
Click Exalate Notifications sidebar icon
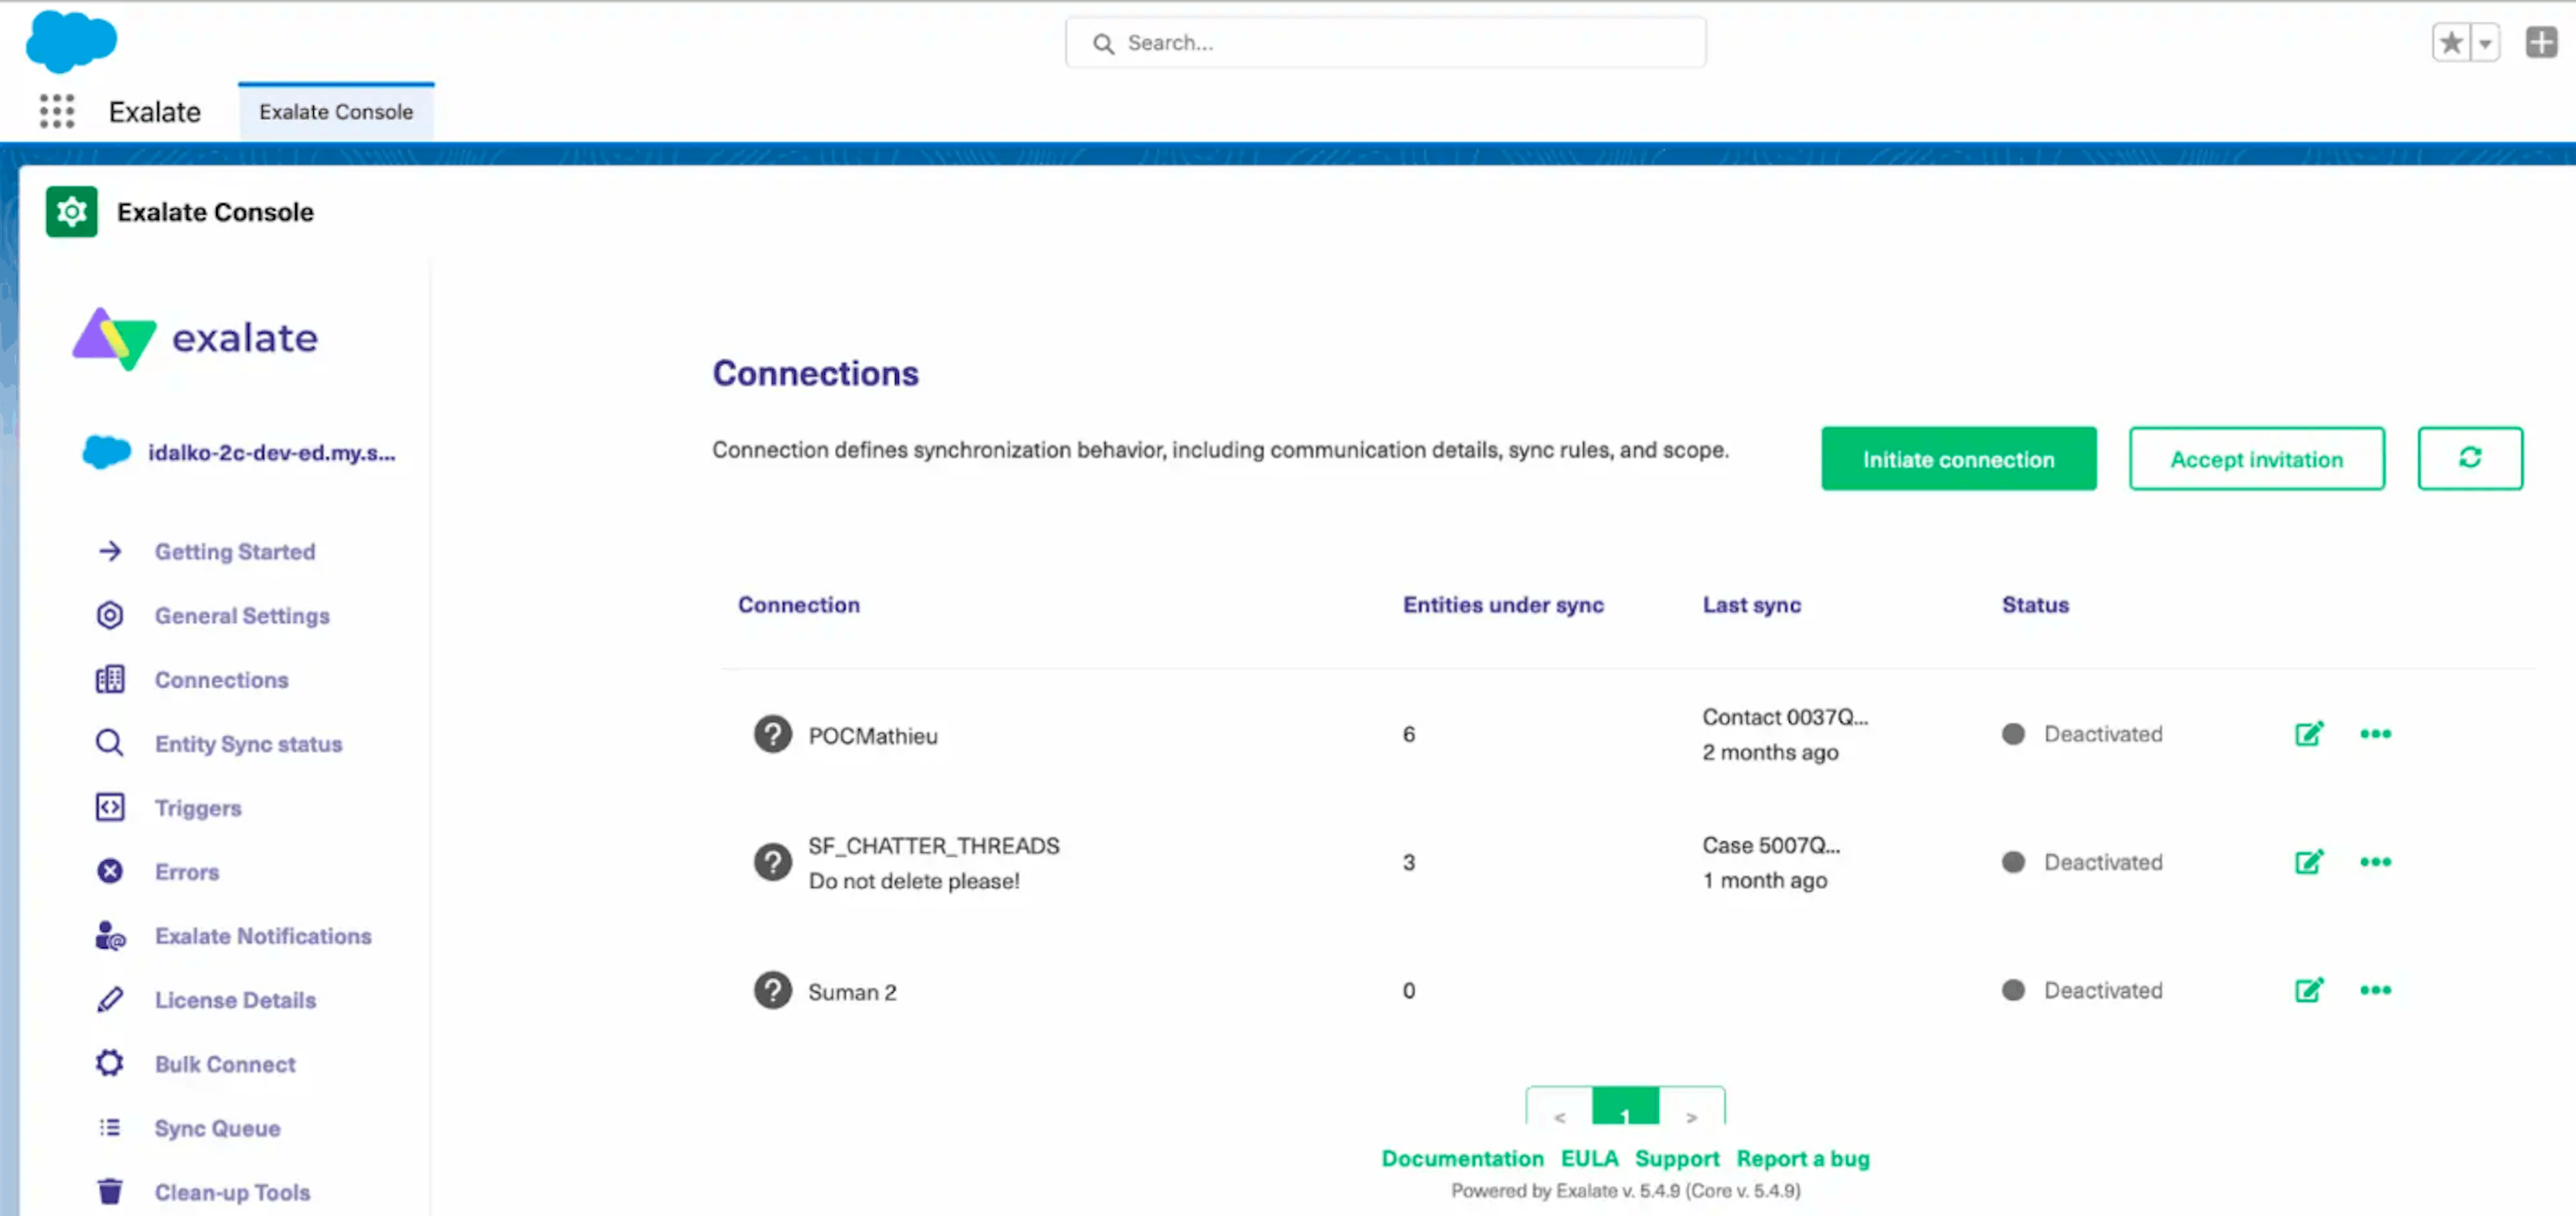point(110,935)
